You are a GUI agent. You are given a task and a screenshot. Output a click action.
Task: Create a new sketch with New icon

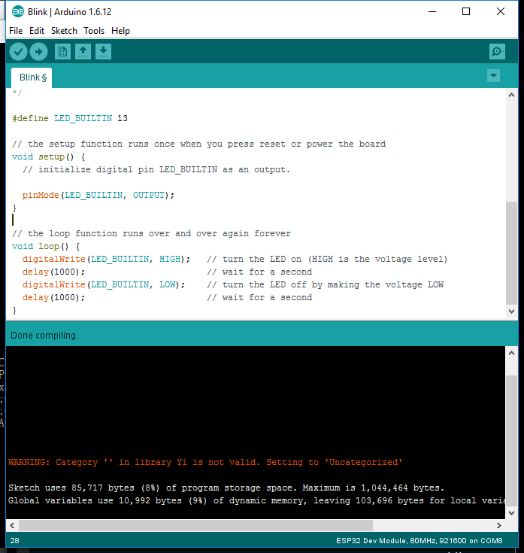(x=63, y=52)
